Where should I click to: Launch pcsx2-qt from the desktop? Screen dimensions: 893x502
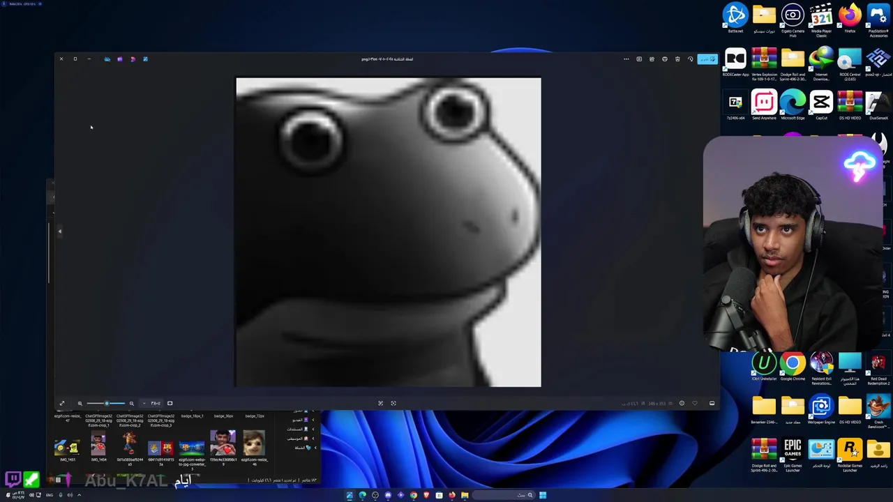coord(878,62)
